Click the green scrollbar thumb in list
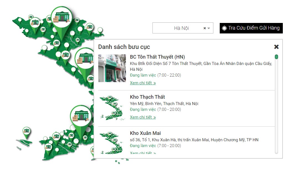The height and width of the screenshot is (170, 295). tap(276, 57)
